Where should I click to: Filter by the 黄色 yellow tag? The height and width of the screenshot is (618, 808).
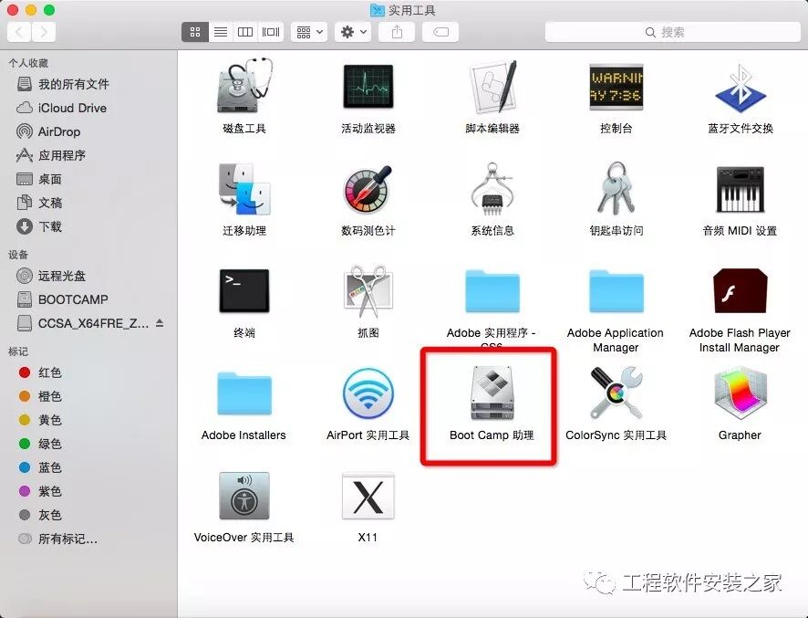click(x=88, y=420)
